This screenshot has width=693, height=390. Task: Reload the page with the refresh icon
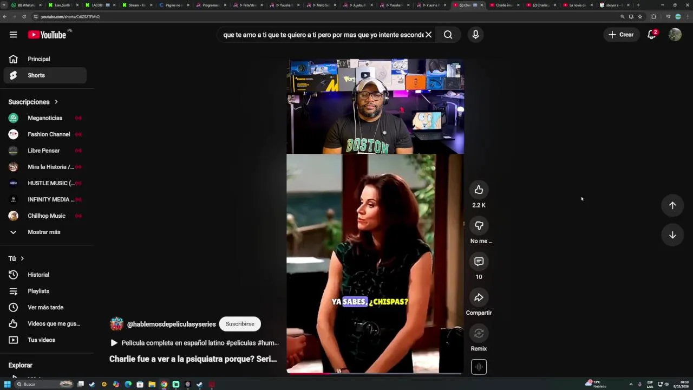[x=24, y=17]
